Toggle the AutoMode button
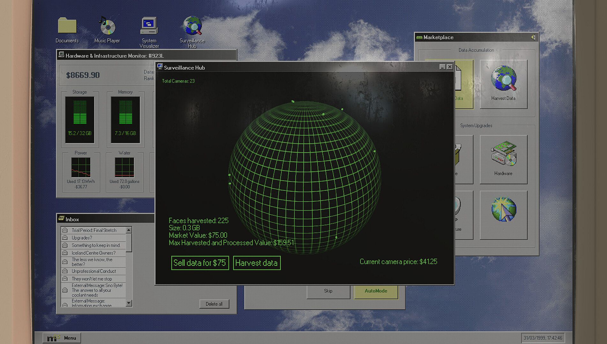 click(x=376, y=291)
